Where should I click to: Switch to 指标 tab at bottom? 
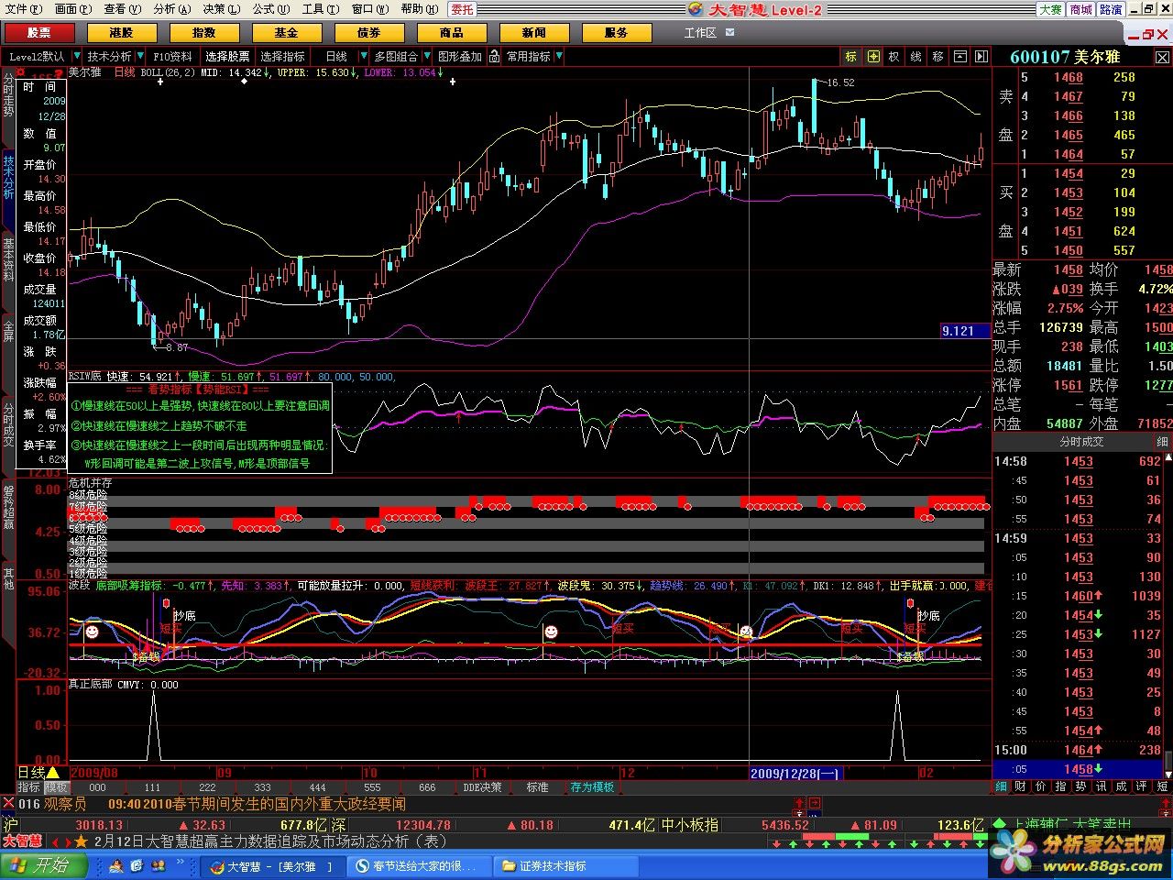(29, 787)
